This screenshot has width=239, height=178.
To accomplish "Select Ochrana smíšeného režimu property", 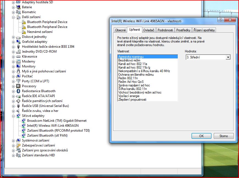I will [148, 75].
